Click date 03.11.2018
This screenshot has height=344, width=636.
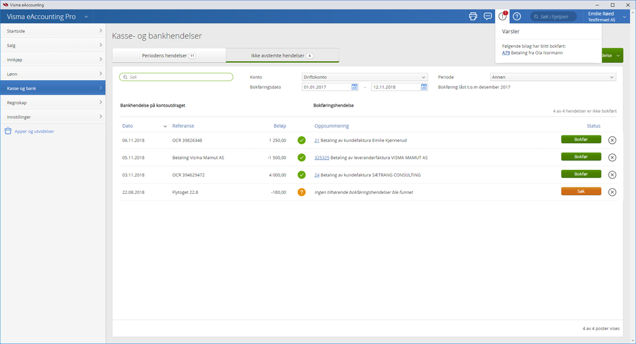tap(133, 175)
